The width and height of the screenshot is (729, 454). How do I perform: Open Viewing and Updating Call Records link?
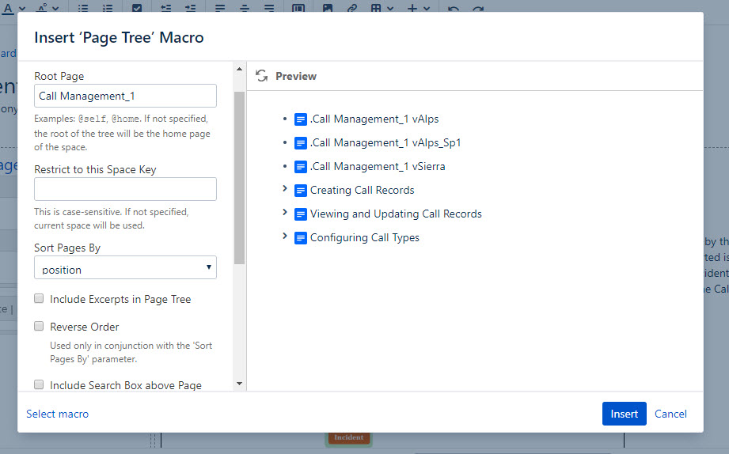pos(396,214)
